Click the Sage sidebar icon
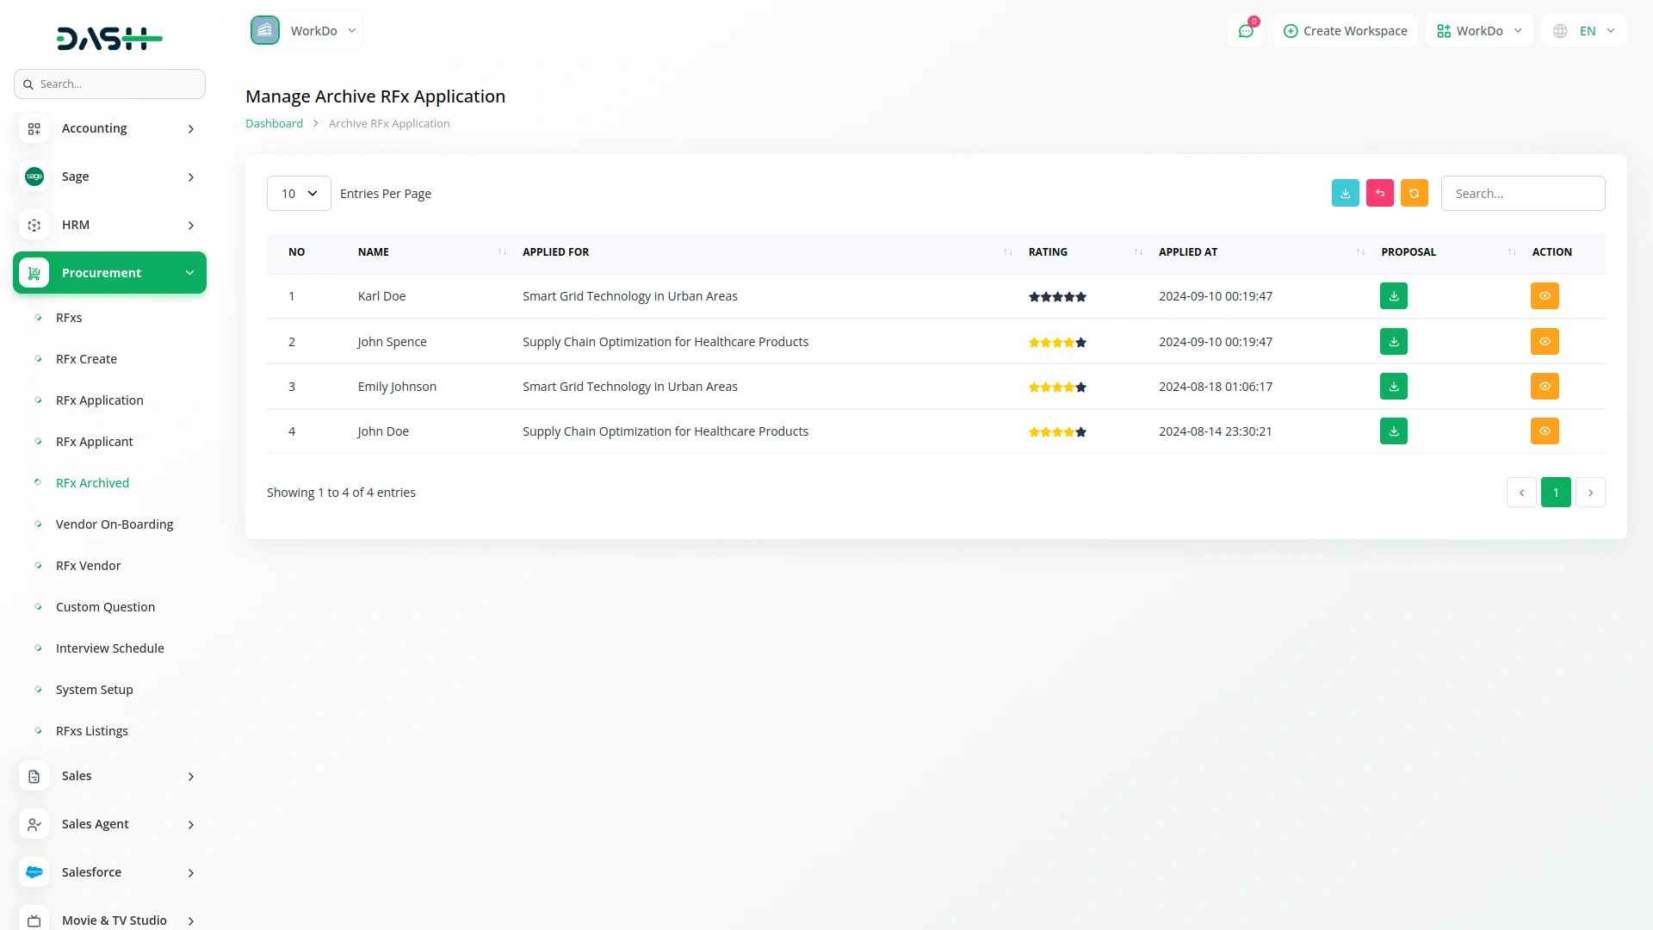The image size is (1653, 930). pyautogui.click(x=34, y=177)
